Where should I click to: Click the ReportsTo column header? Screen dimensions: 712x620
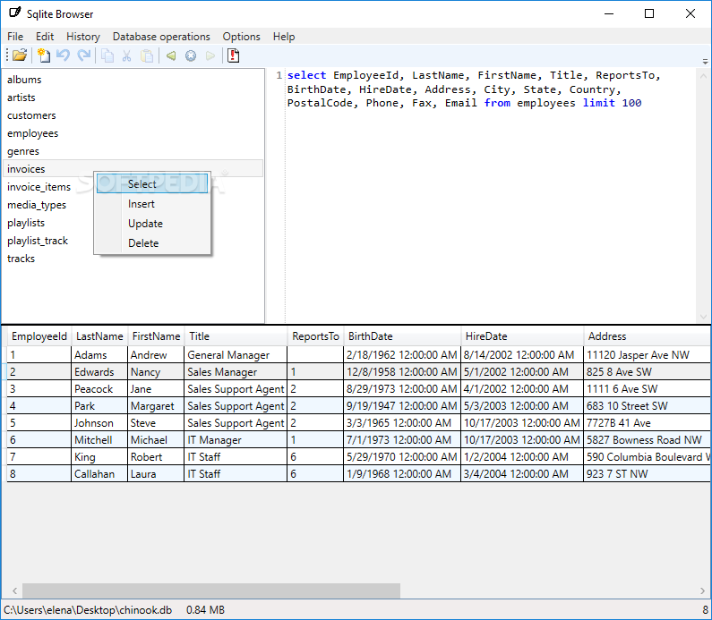tap(315, 336)
